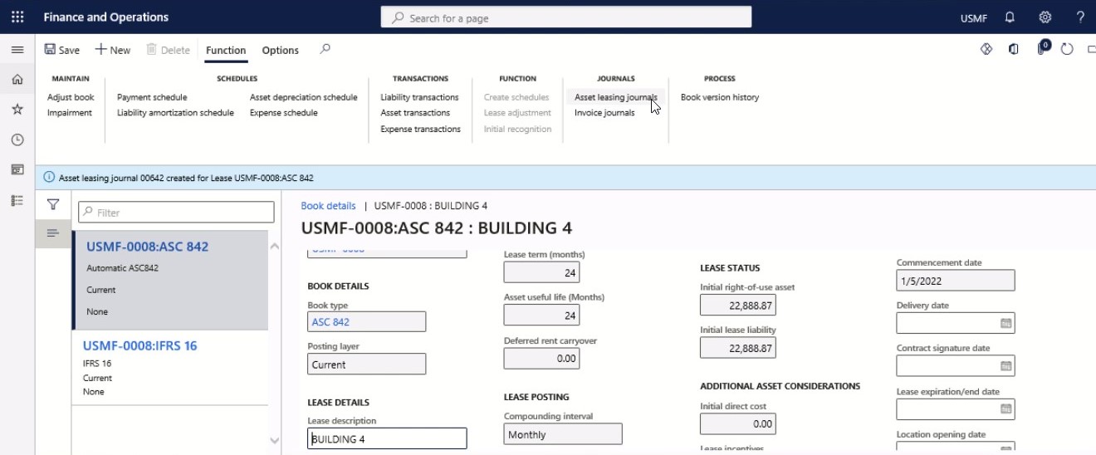Click the notifications bell icon

1010,17
